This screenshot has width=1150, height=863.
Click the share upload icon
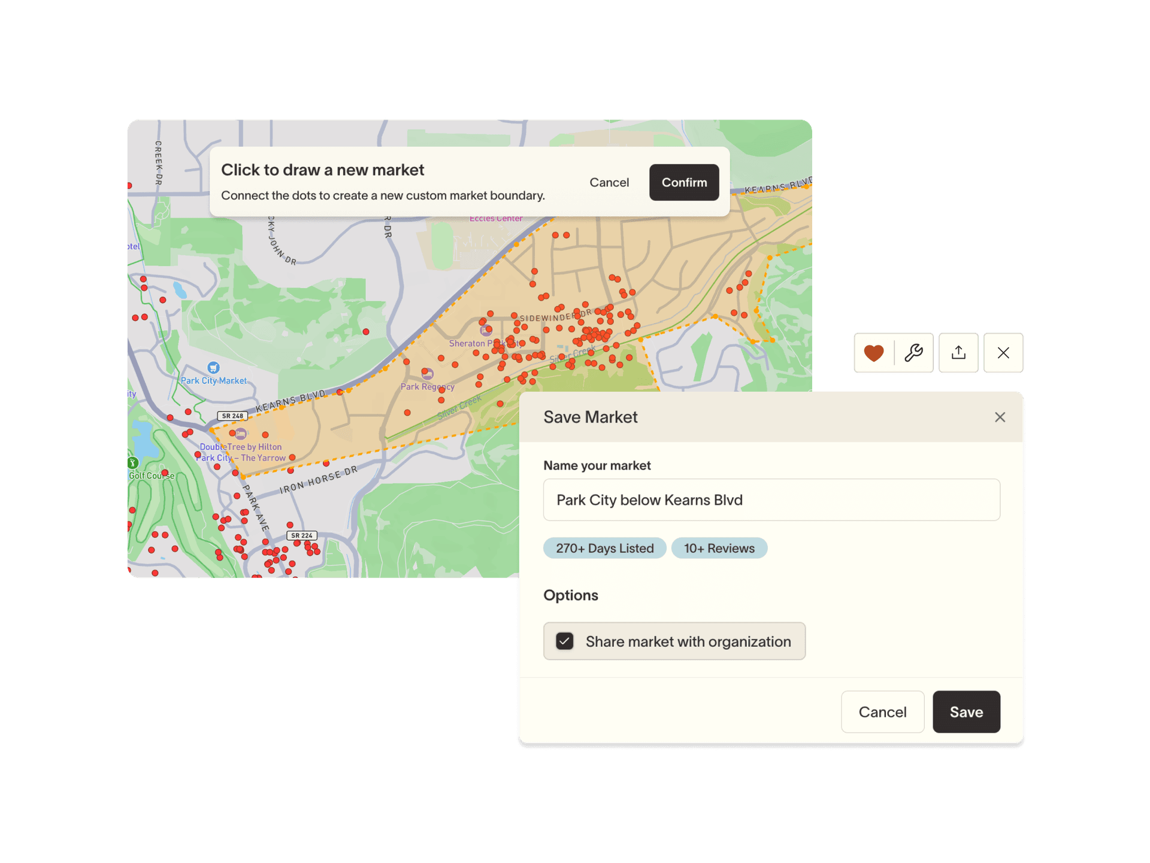pyautogui.click(x=958, y=353)
